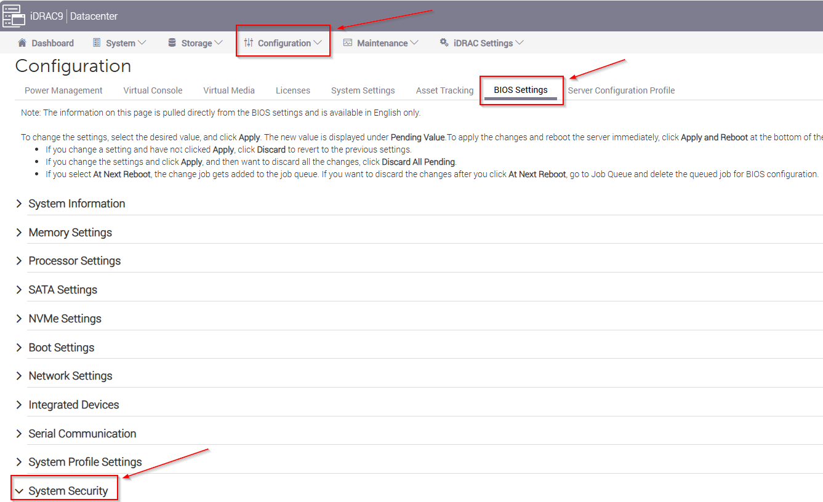Viewport: 823px width, 502px height.
Task: Click the System menu server icon
Action: click(x=97, y=43)
